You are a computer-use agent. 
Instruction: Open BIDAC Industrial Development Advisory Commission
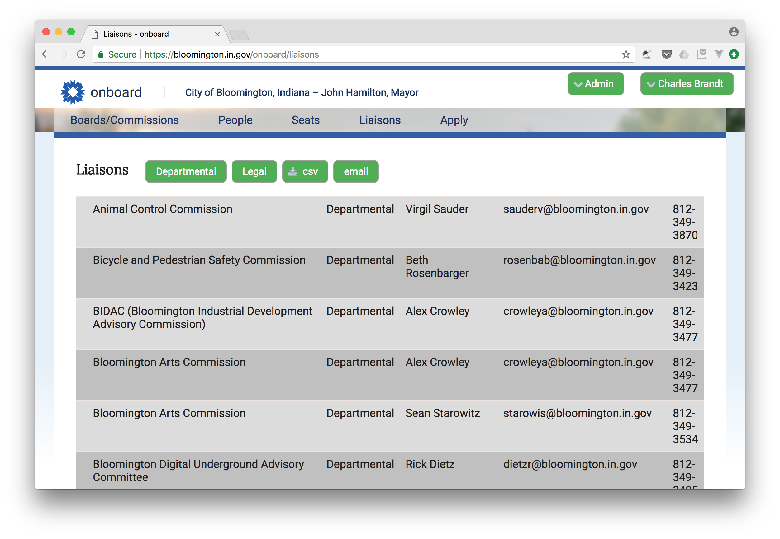202,317
